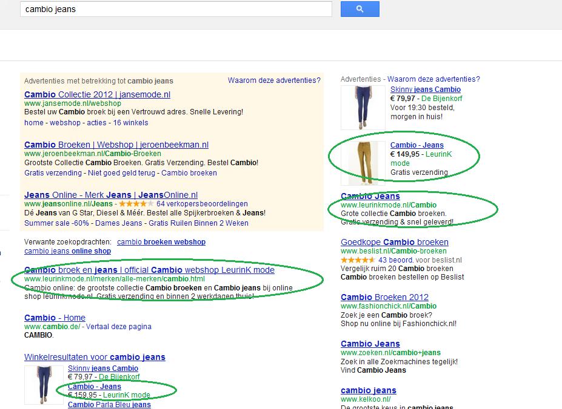This screenshot has height=409, width=562.
Task: Open 'Cambio Broeken | Webshop | jeroenbeekman.nl' ad
Action: click(116, 145)
